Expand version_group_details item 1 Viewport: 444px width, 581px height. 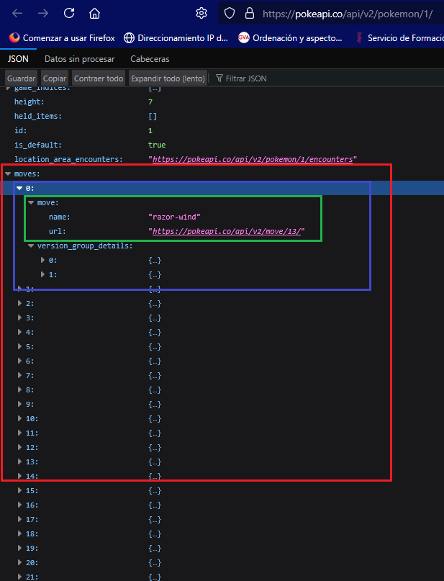43,274
